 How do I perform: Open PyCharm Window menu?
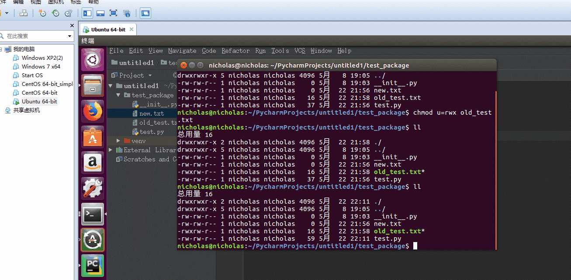click(x=321, y=51)
